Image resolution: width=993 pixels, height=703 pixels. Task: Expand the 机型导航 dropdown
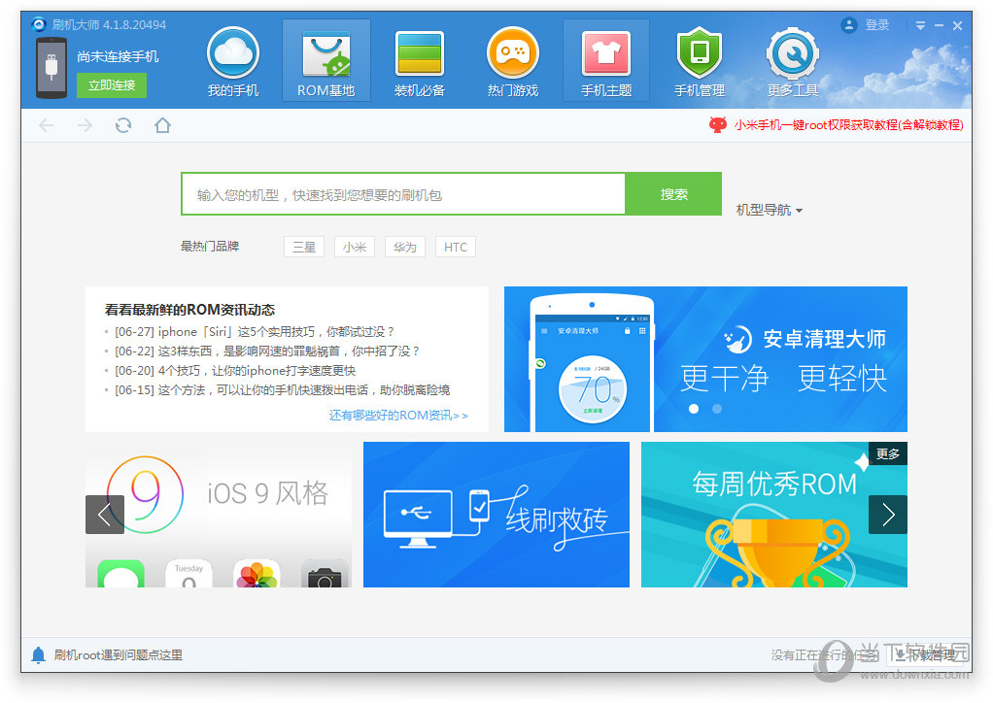[x=770, y=210]
